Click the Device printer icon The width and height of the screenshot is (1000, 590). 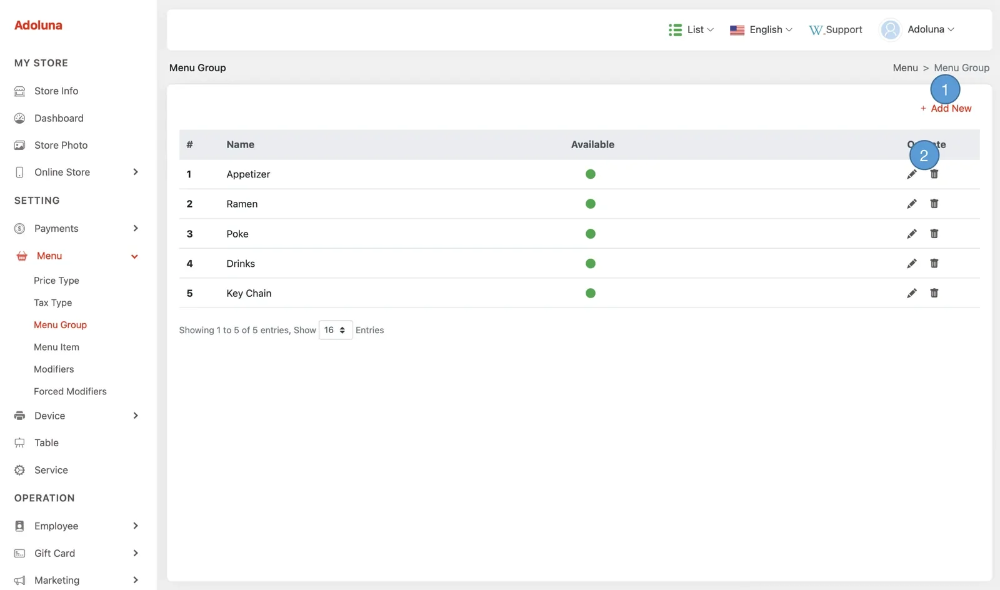click(x=20, y=416)
